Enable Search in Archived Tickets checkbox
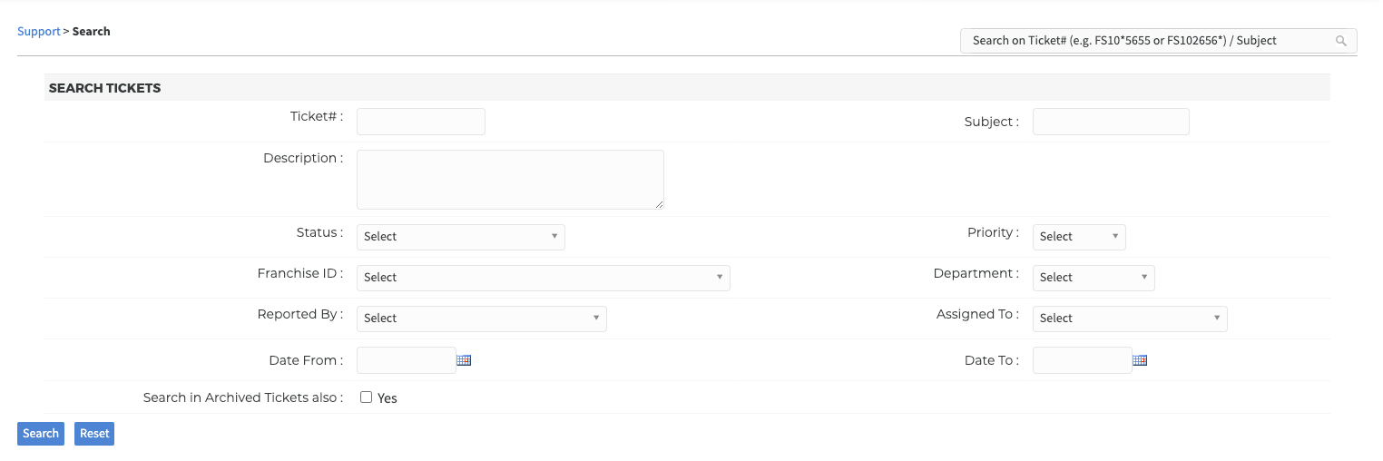This screenshot has width=1383, height=461. 367,397
